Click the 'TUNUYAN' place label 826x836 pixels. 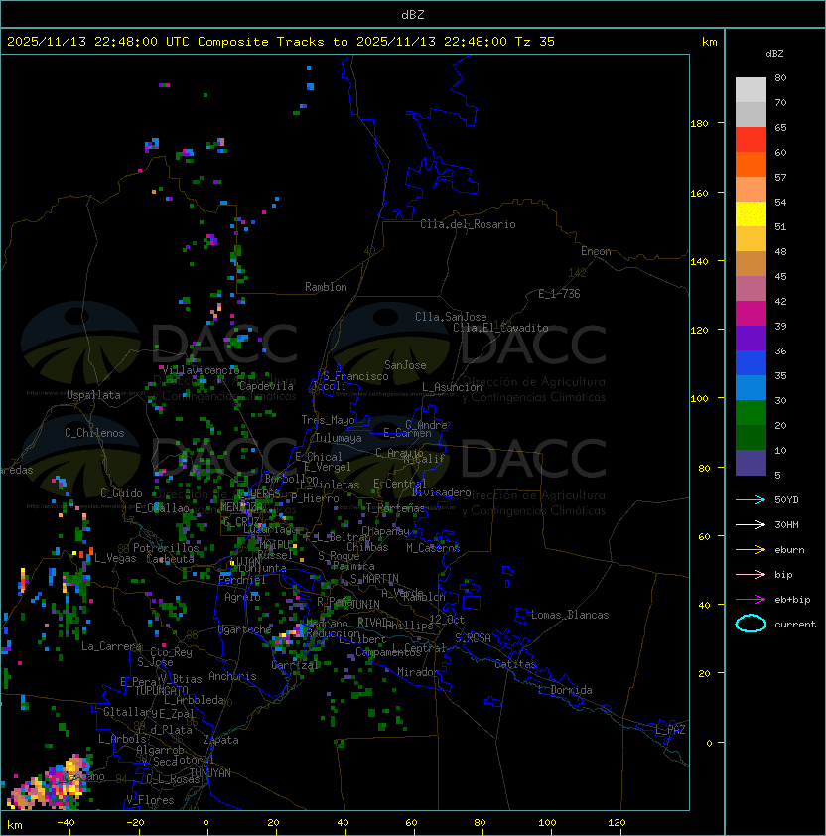pyautogui.click(x=210, y=773)
